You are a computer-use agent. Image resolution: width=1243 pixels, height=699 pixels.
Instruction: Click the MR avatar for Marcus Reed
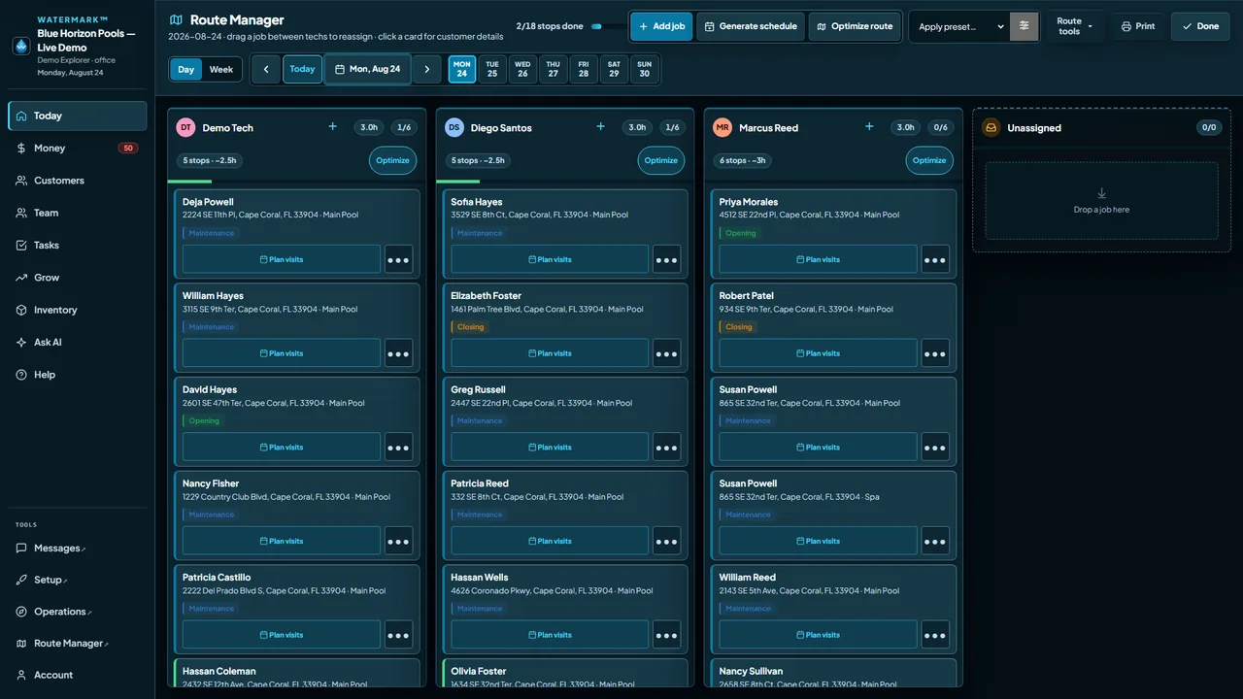pyautogui.click(x=722, y=127)
